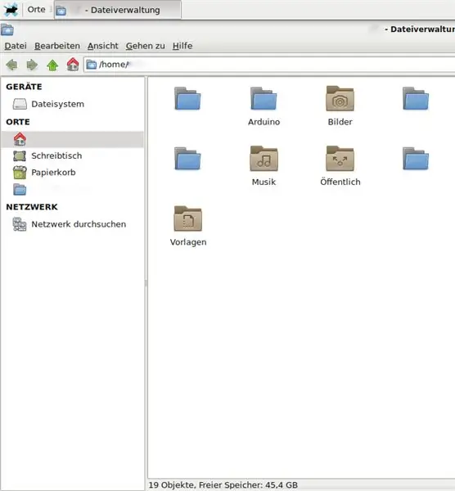Open the Musik folder

[x=264, y=165]
